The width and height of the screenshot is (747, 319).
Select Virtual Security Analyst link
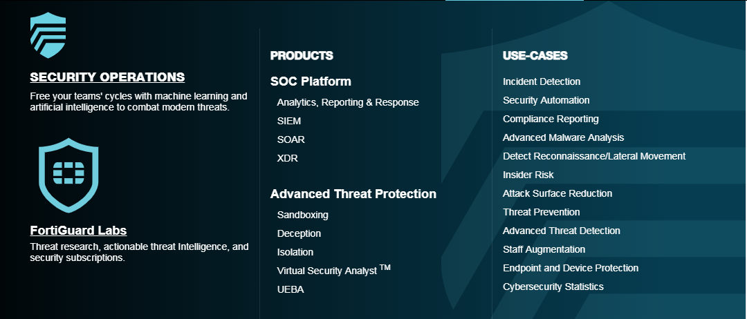[333, 270]
